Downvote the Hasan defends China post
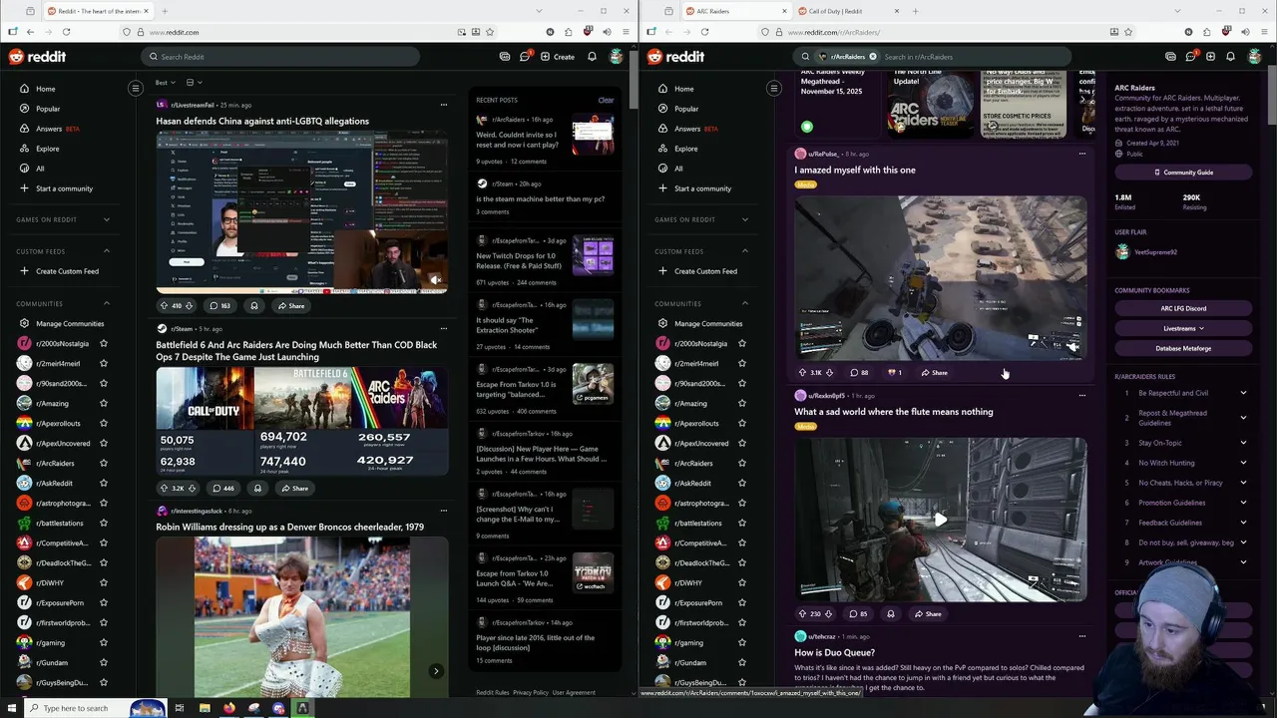The width and height of the screenshot is (1277, 718). coord(189,306)
